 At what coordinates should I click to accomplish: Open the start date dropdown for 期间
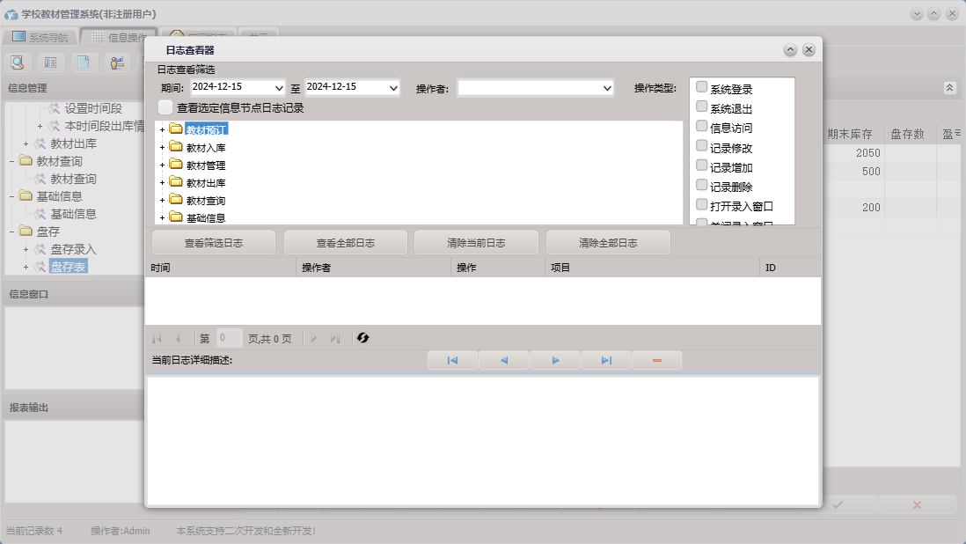(279, 88)
